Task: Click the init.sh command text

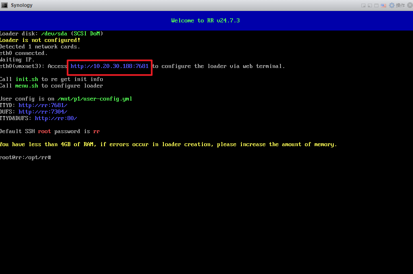Action: [x=28, y=79]
